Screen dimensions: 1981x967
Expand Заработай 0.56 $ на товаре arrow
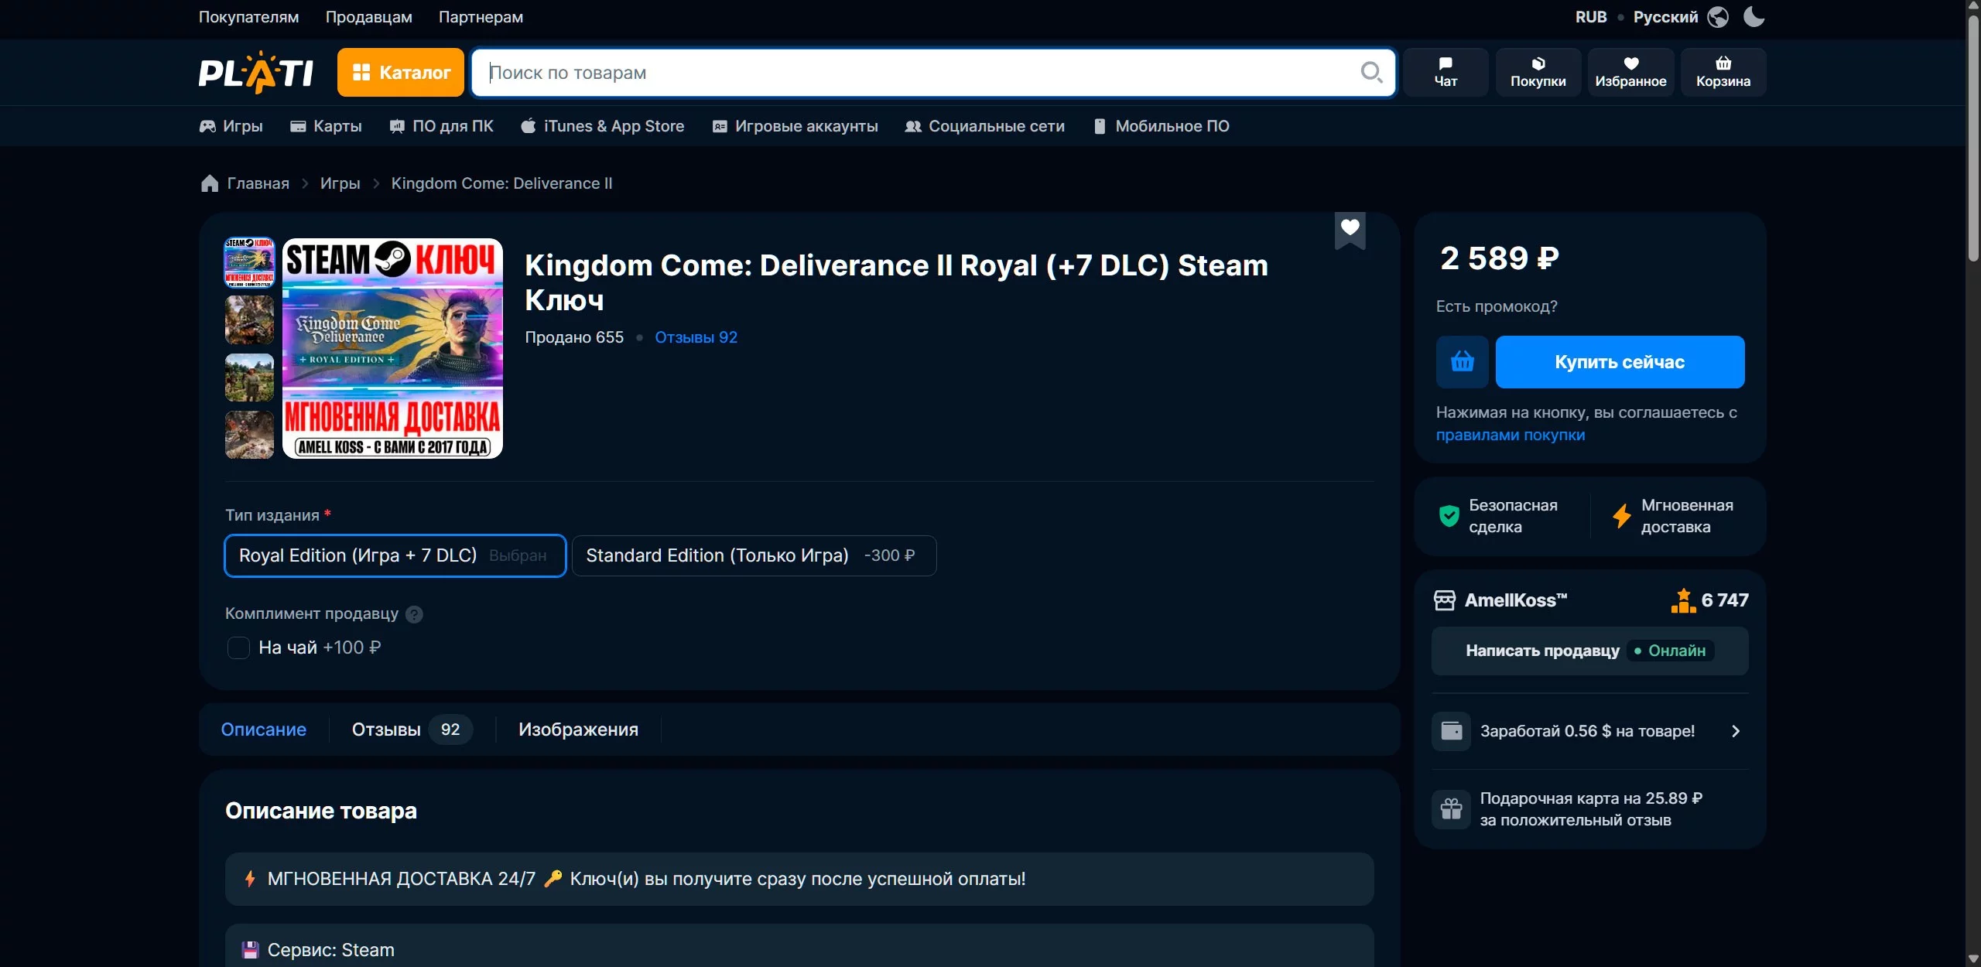[1735, 731]
